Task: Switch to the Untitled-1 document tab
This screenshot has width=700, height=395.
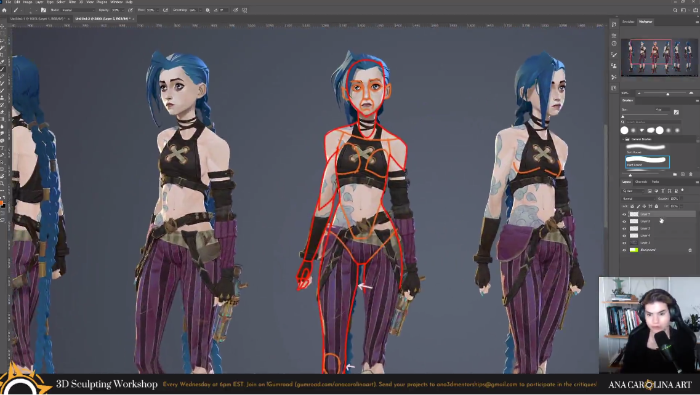Action: pos(38,18)
